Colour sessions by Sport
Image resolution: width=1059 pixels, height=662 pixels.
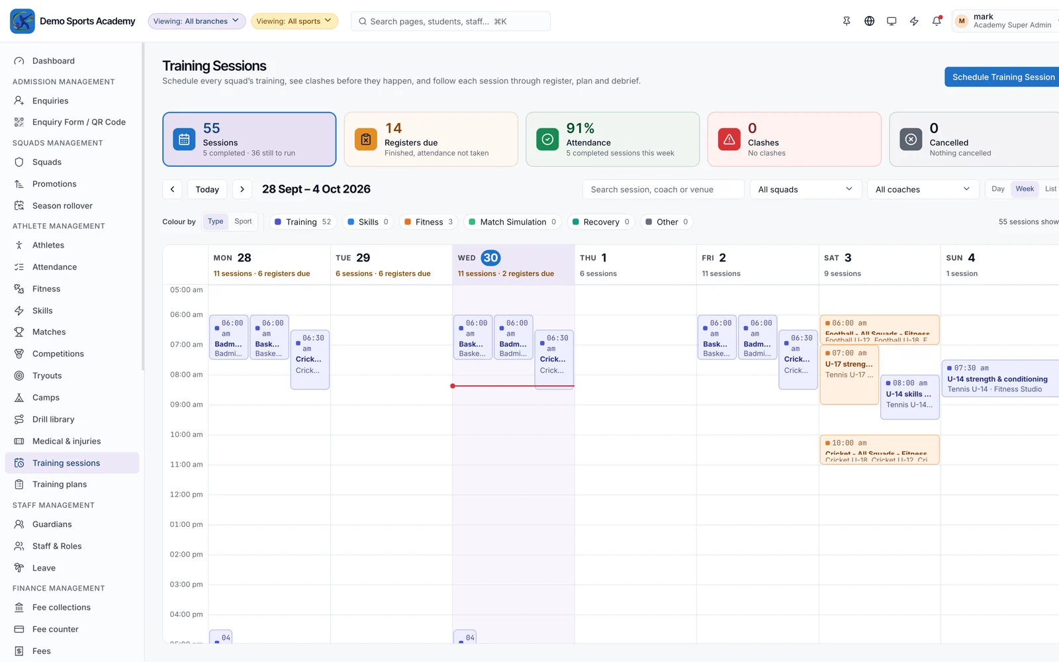243,222
